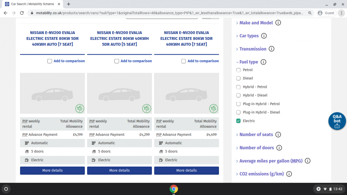Click browser forward arrow
Viewport: 347px width, 195px height.
coord(14,13)
